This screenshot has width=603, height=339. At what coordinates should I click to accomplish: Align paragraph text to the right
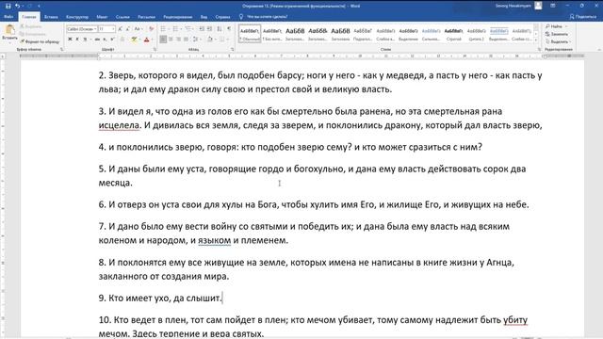point(179,40)
